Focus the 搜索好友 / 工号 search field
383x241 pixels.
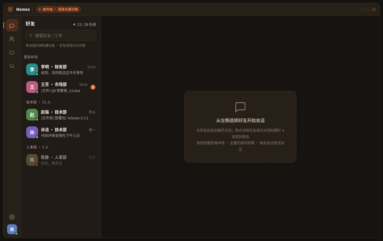pos(61,35)
